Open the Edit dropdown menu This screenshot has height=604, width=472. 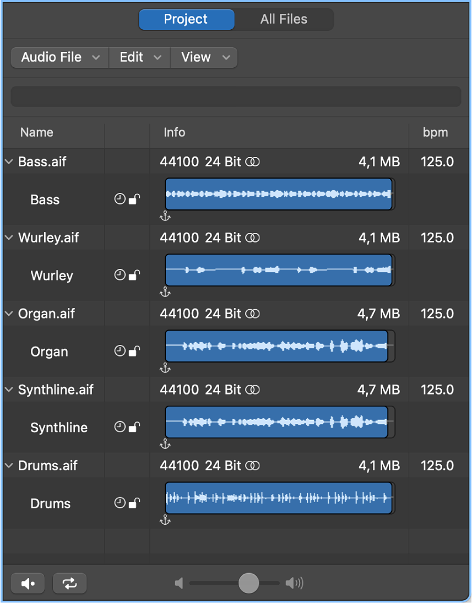[x=140, y=57]
